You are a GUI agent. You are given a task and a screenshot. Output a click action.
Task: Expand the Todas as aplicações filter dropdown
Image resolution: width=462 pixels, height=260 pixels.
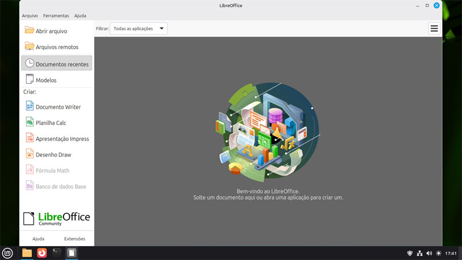139,28
